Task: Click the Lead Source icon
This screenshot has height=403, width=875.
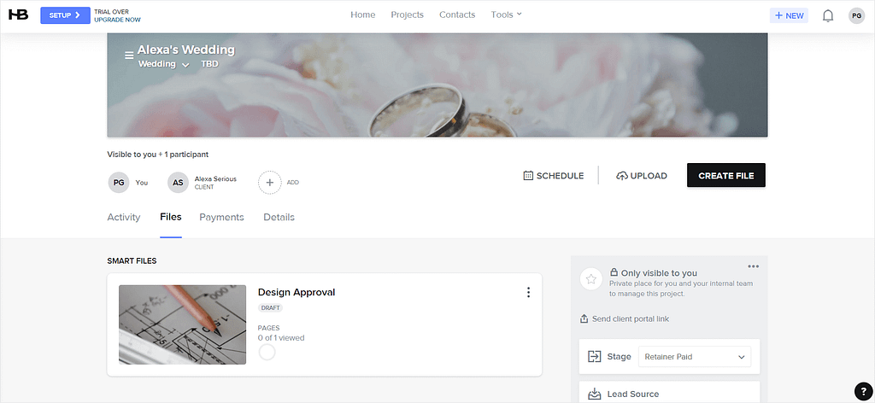Action: 595,394
